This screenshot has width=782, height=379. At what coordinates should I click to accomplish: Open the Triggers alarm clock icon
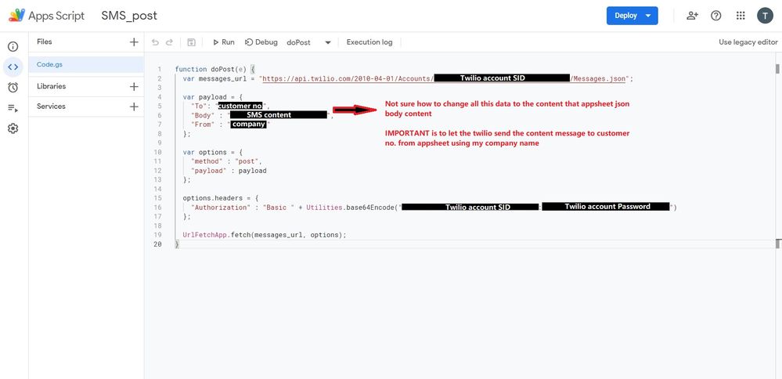13,88
